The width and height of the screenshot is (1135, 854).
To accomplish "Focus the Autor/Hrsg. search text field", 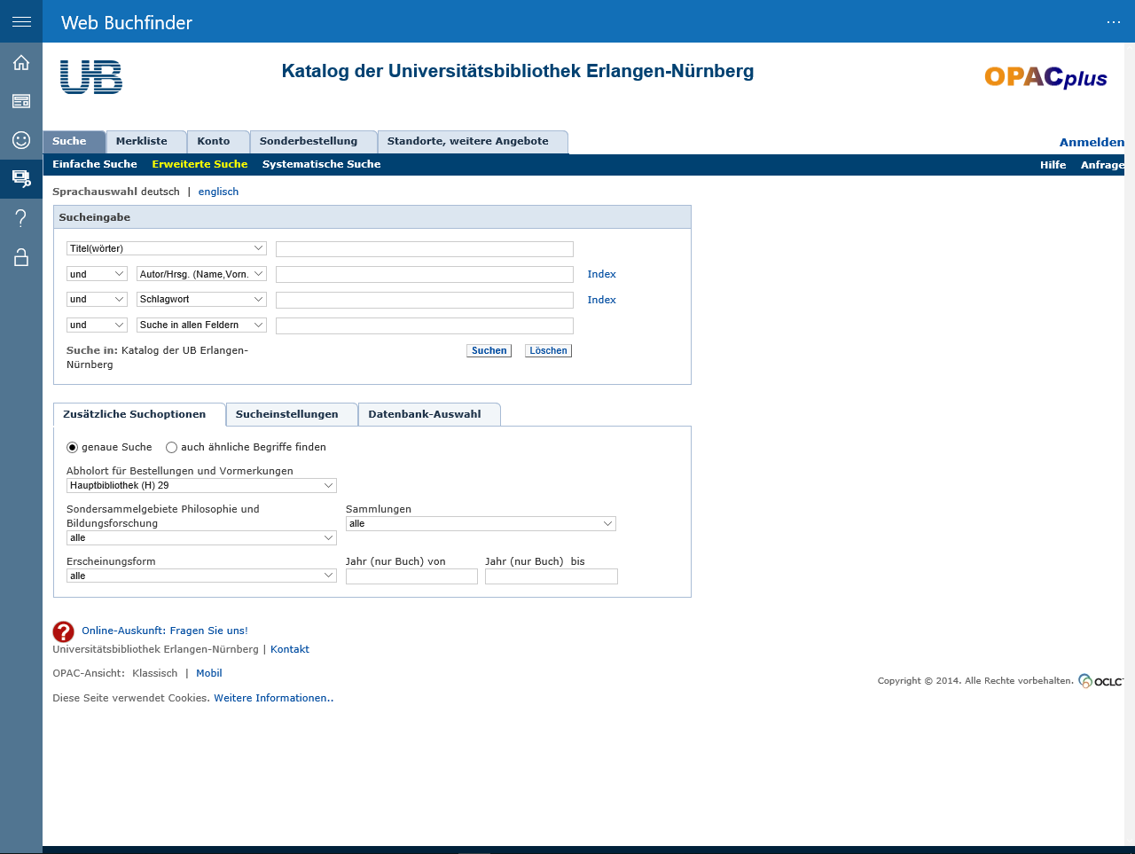I will 425,275.
